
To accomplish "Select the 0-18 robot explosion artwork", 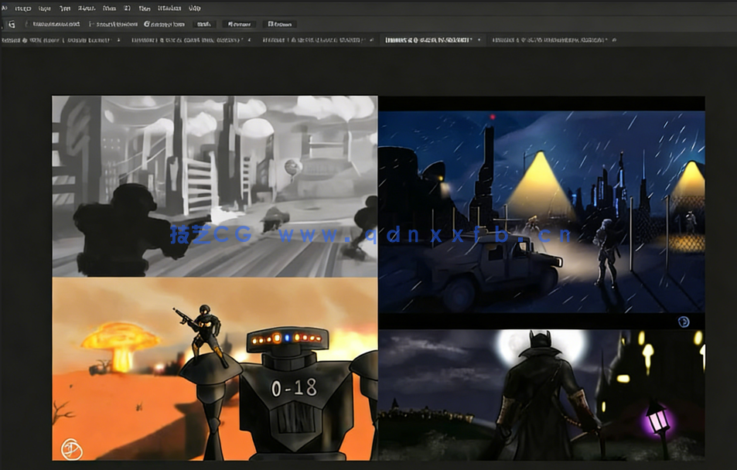I will 214,370.
